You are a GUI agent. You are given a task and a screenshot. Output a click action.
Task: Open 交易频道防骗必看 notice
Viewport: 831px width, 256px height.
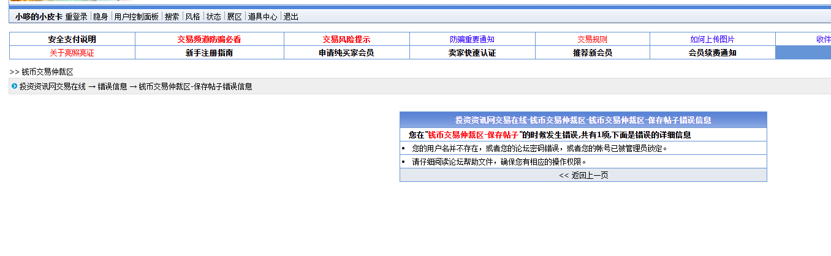point(209,39)
